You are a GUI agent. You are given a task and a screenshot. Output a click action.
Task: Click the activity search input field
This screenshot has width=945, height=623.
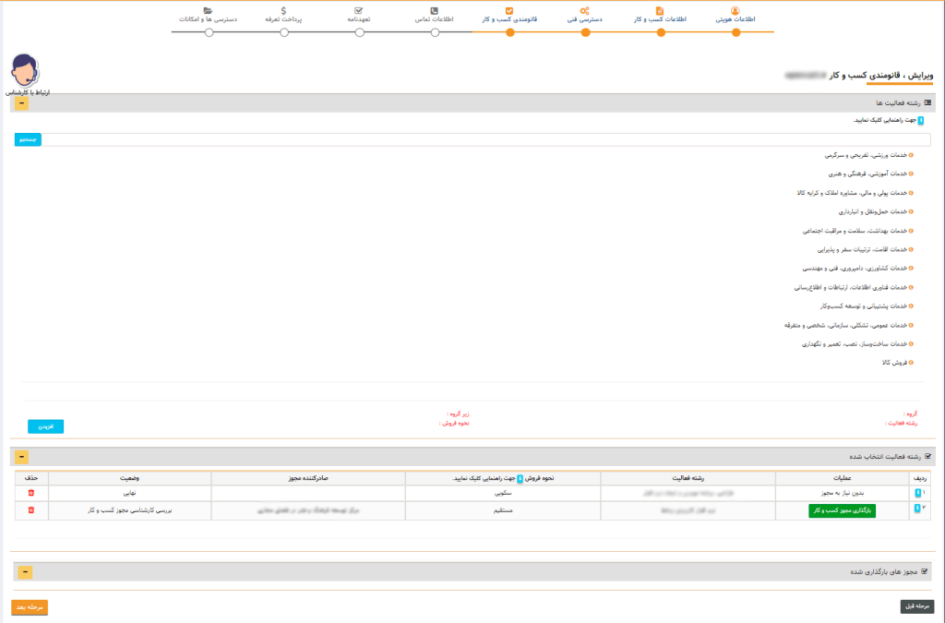tap(489, 140)
